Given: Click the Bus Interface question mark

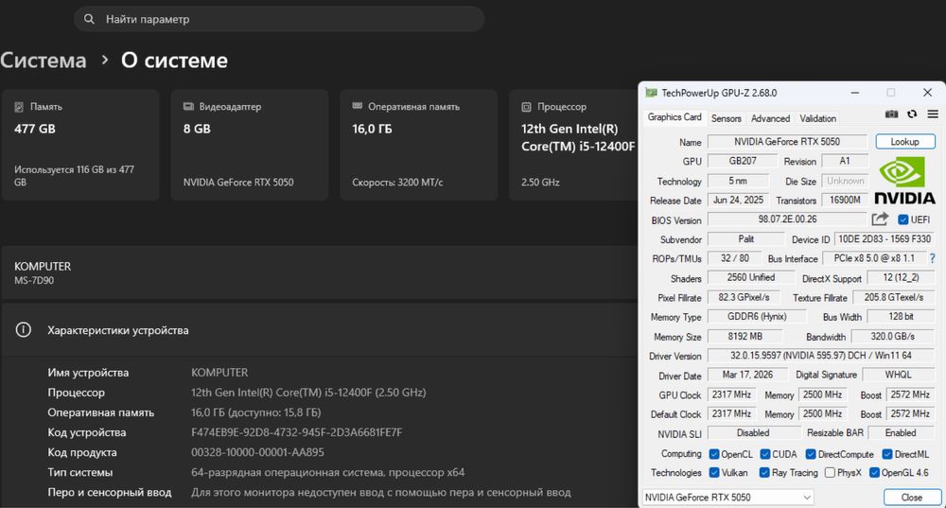Looking at the screenshot, I should (x=932, y=258).
